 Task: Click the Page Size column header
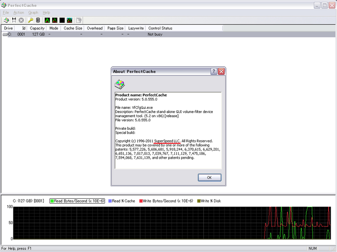[x=115, y=28]
